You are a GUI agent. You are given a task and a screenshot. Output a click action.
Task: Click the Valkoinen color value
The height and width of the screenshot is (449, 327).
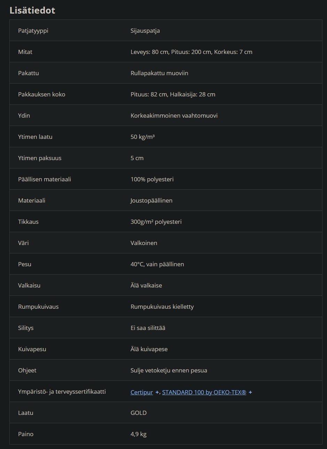click(x=144, y=243)
